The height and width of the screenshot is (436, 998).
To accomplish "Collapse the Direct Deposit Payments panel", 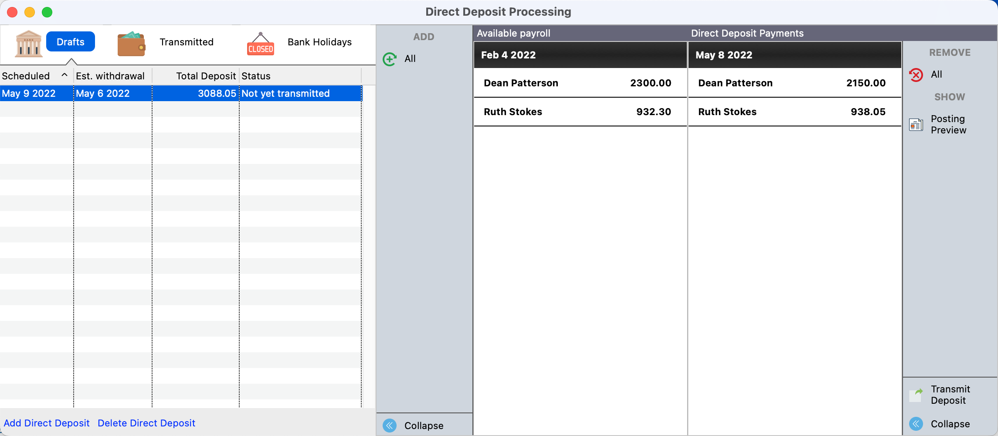I will coord(916,424).
